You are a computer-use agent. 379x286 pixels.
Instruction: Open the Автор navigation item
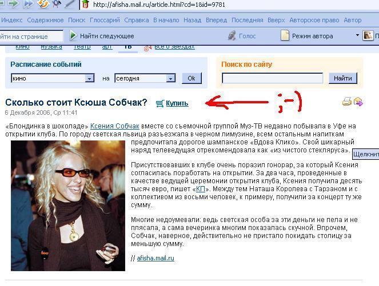pyautogui.click(x=352, y=20)
